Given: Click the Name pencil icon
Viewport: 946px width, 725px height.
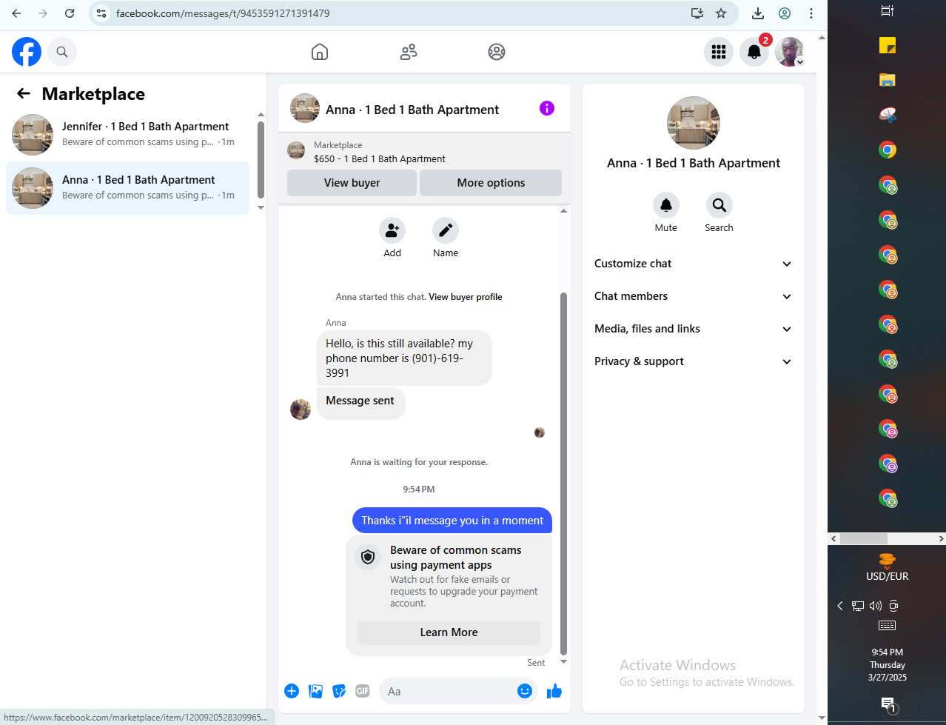Looking at the screenshot, I should [x=446, y=230].
